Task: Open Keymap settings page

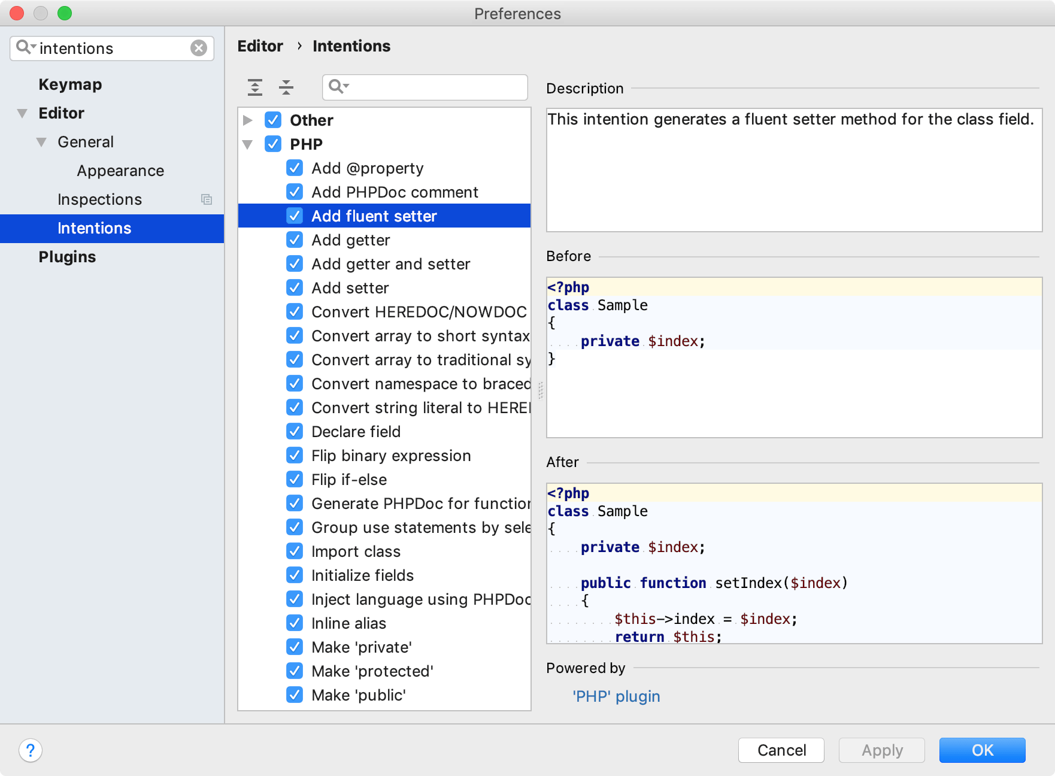Action: pos(70,84)
